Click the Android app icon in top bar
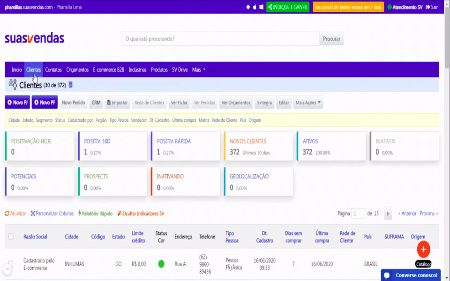This screenshot has width=450, height=281. [248, 7]
